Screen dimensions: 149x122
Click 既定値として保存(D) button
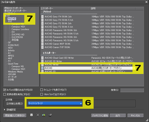[15, 116]
